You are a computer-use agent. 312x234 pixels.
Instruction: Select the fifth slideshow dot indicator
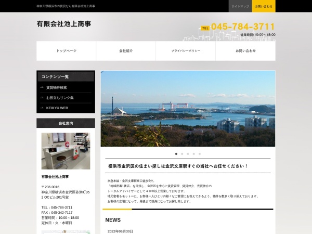click(200, 154)
